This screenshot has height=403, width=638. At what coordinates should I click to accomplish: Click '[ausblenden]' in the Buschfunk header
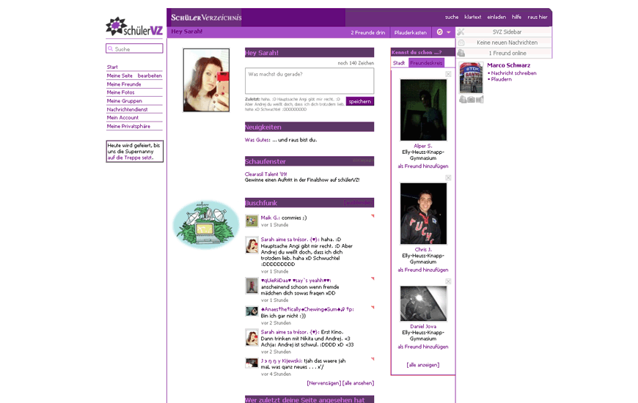click(359, 202)
